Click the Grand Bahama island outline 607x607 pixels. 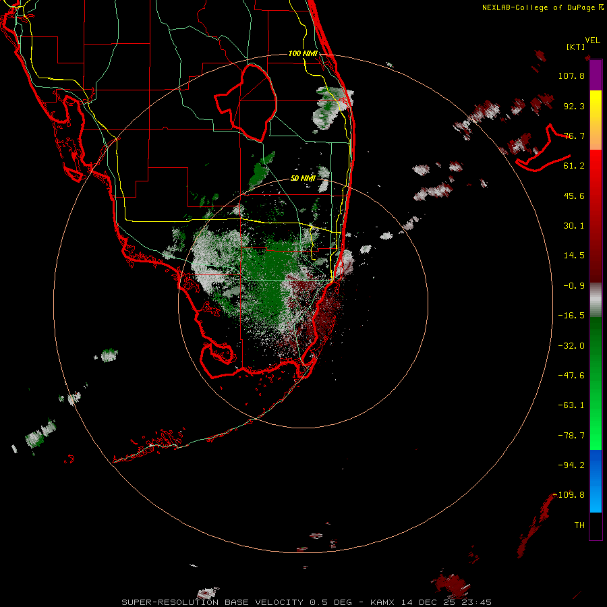coord(543,149)
